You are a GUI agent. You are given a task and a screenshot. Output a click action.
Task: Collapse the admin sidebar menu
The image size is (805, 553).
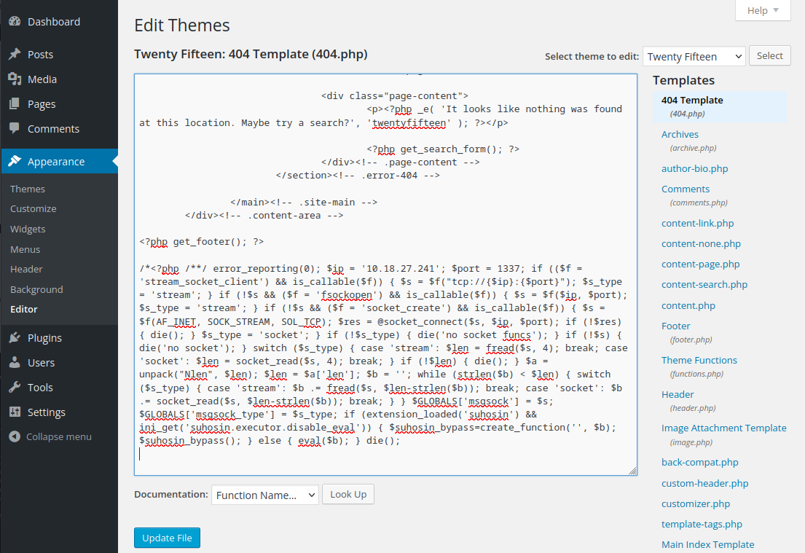click(59, 437)
